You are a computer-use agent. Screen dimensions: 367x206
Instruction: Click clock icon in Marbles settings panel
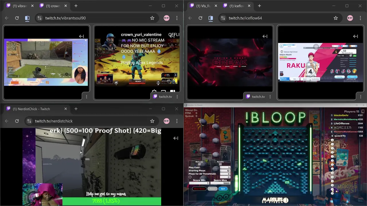(190, 177)
